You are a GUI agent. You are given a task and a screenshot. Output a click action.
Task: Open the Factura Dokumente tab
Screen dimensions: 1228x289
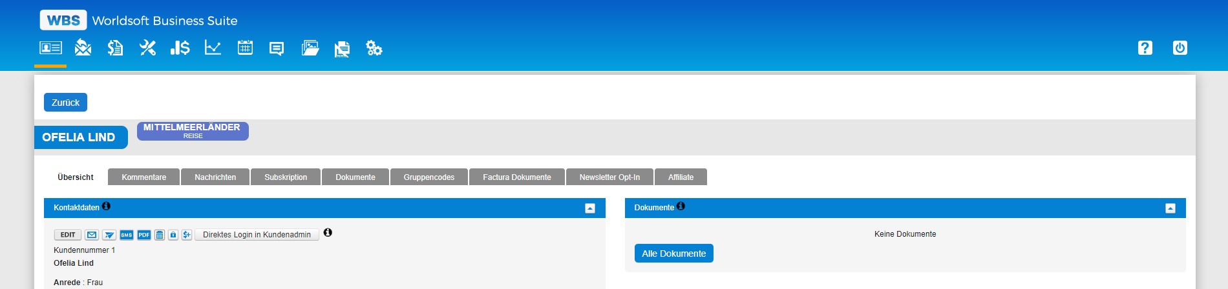pyautogui.click(x=516, y=177)
